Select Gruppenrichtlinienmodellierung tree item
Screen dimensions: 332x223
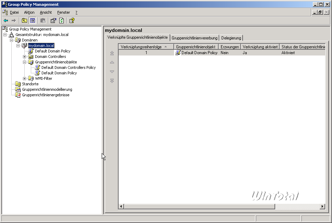tap(47, 89)
